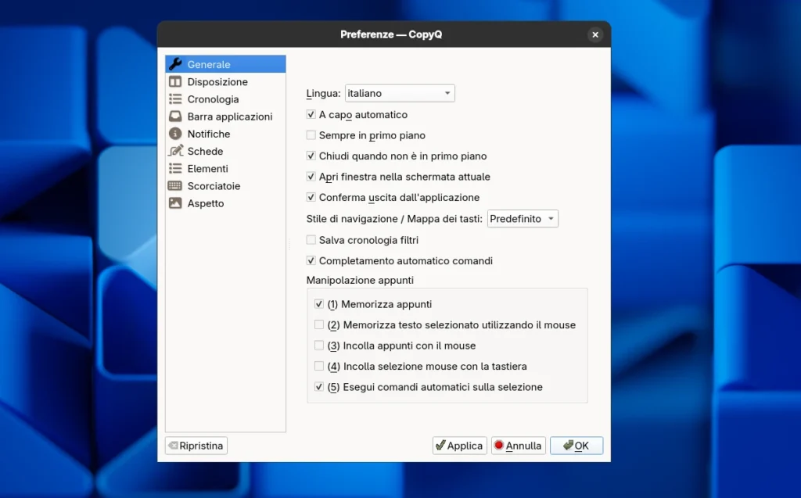The image size is (801, 498).
Task: Close the Preferenze dialog window
Action: click(595, 34)
